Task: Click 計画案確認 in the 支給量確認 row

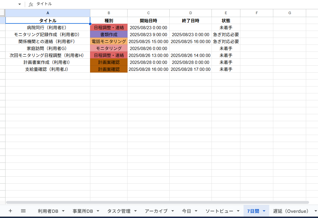Action: point(109,69)
